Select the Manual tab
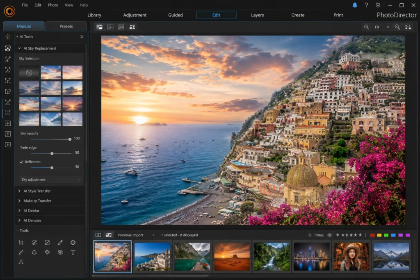420x280 pixels. tap(24, 26)
